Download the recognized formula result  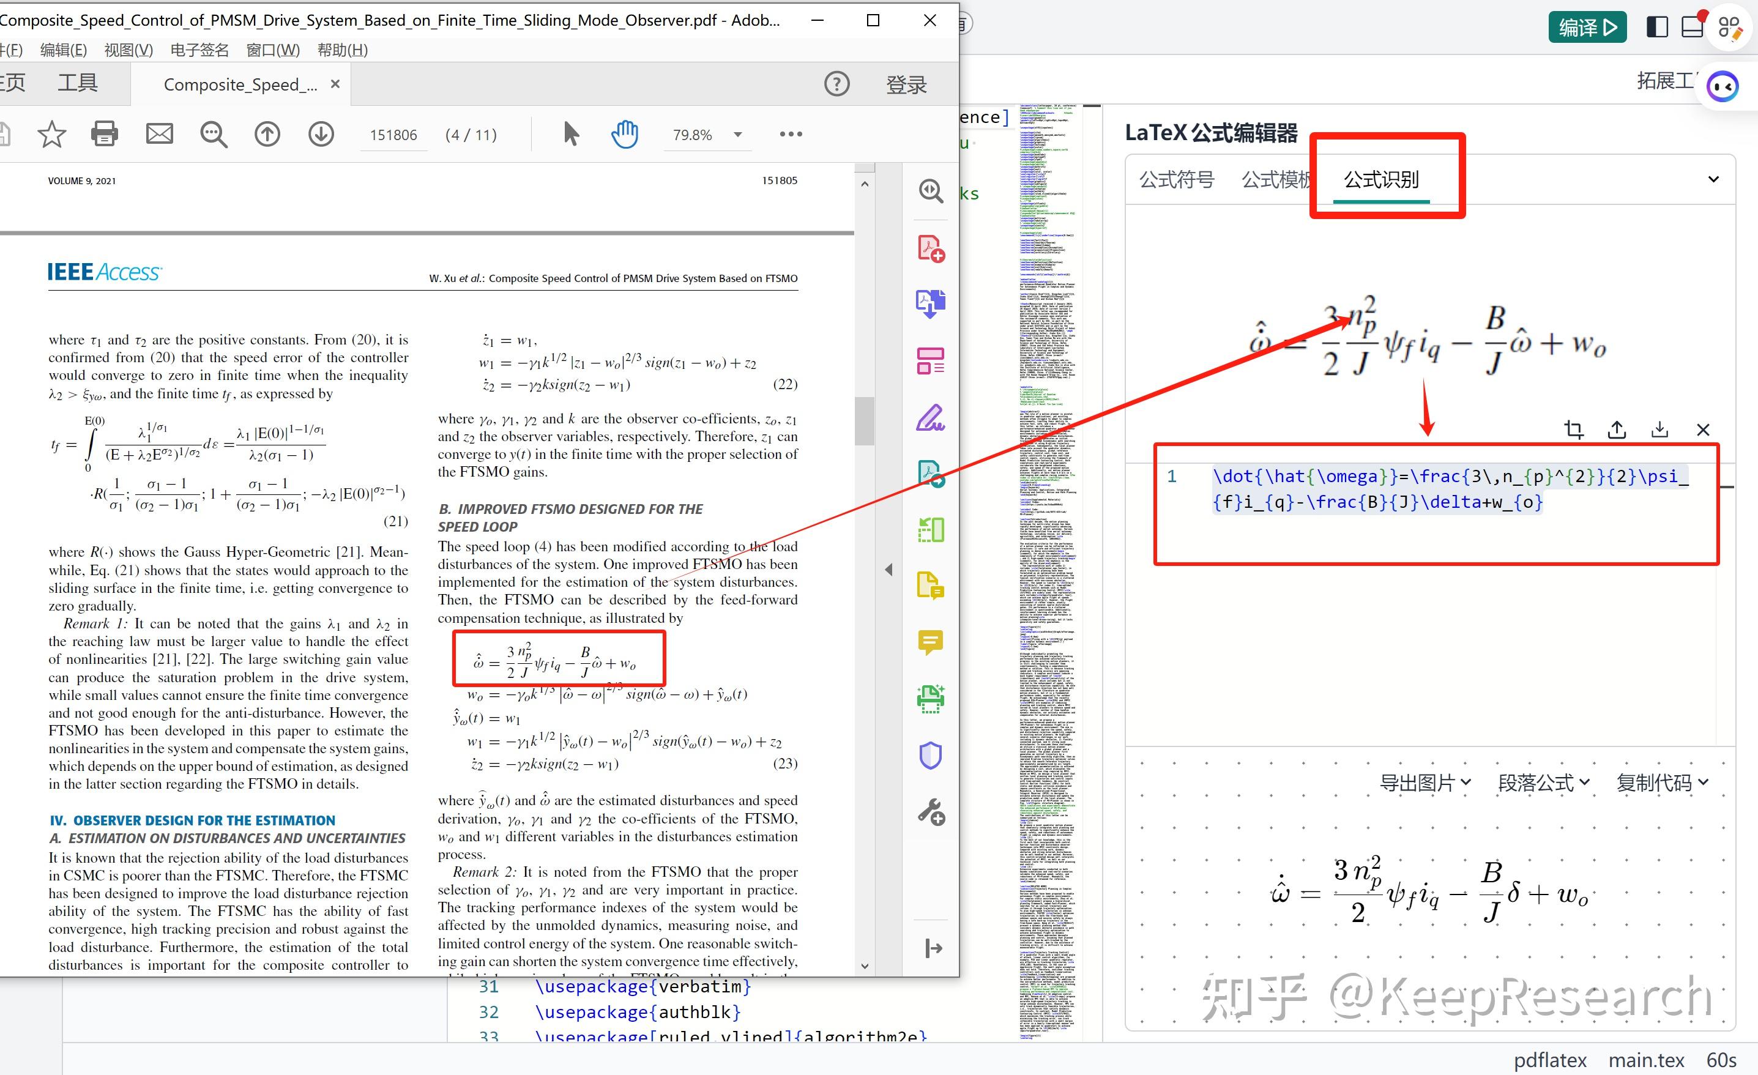pos(1659,430)
